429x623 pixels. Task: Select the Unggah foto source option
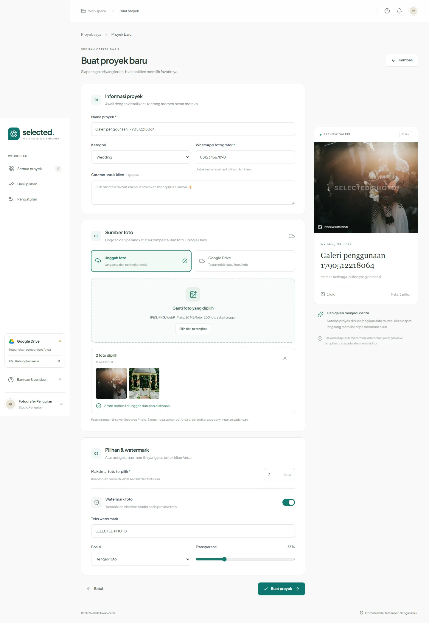pyautogui.click(x=141, y=261)
